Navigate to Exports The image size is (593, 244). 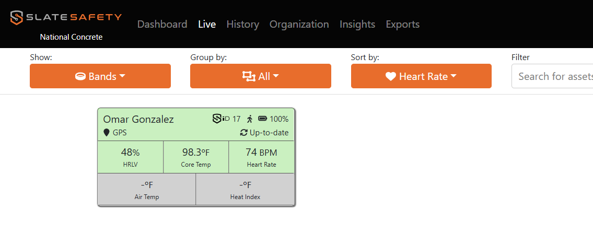point(403,24)
